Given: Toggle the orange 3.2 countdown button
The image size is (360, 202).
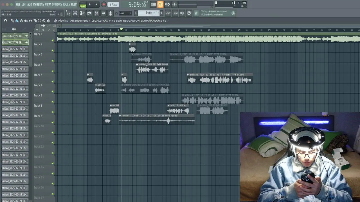Looking at the screenshot, I should click(x=160, y=4).
